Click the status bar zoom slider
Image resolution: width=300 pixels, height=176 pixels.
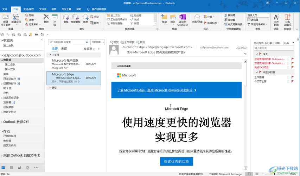coord(274,174)
